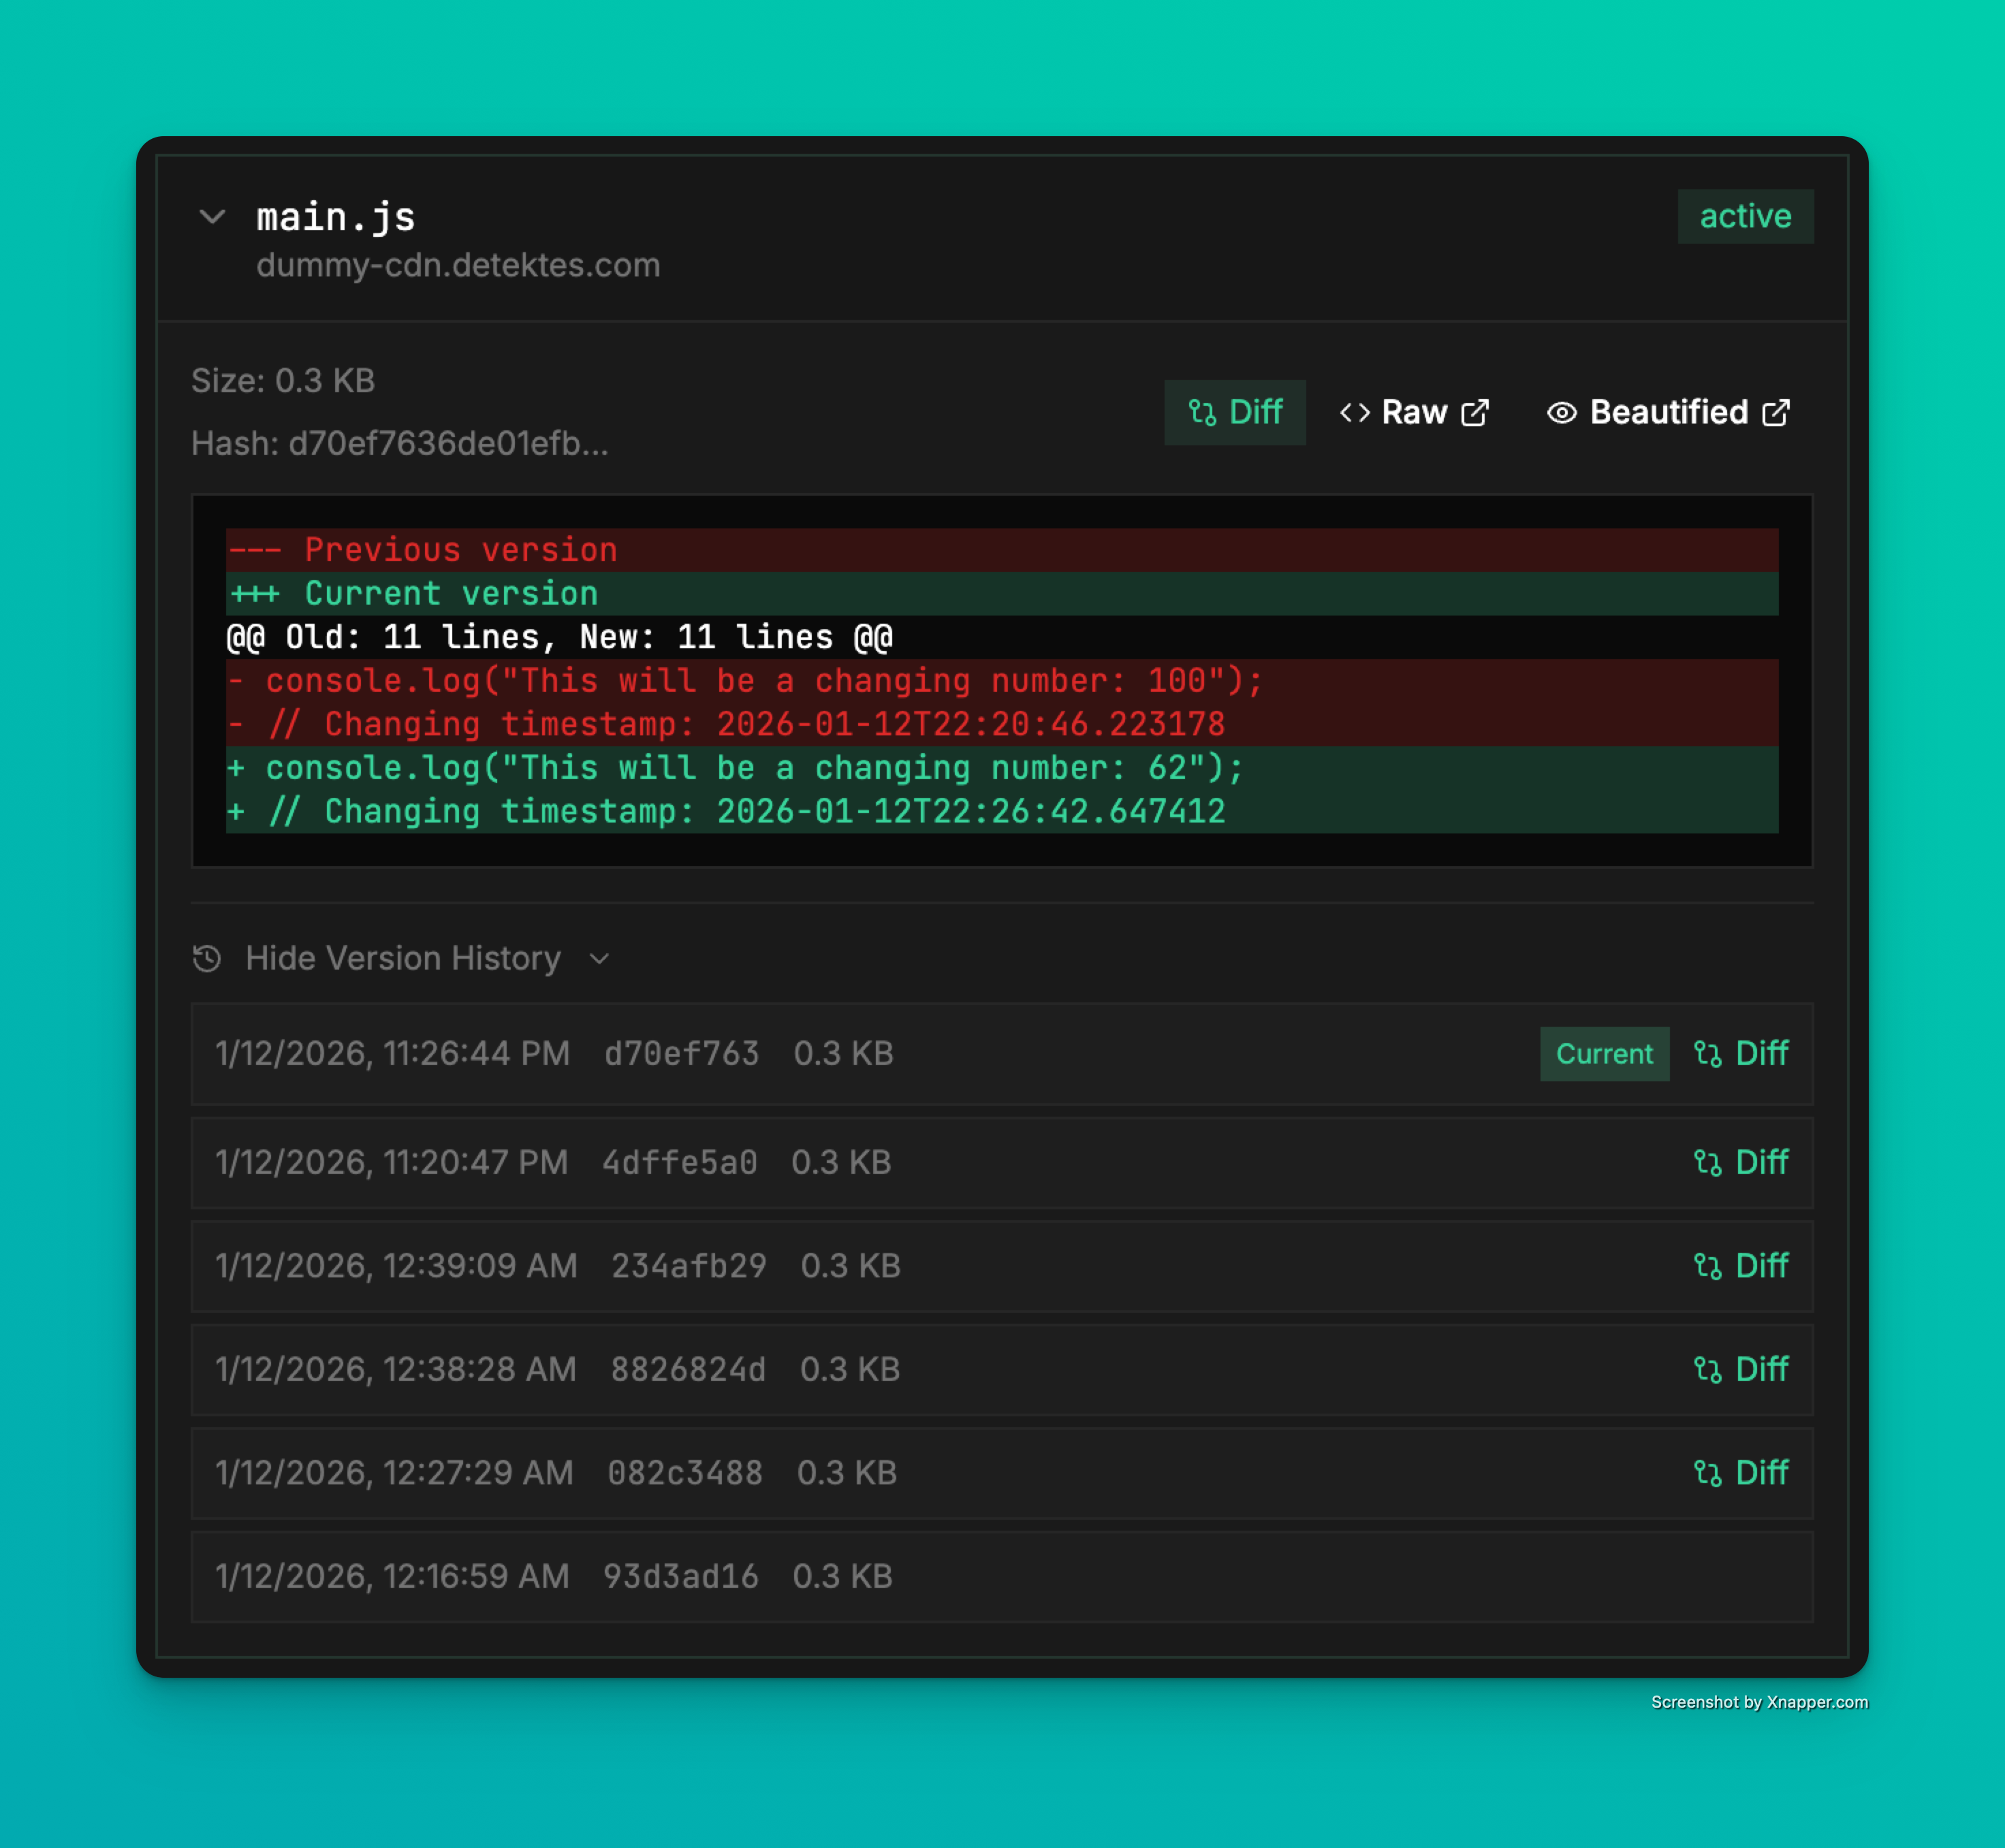Click the main.js file name
The image size is (2005, 1848).
click(335, 217)
